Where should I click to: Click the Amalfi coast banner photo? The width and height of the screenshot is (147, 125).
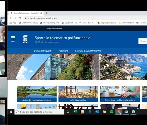[123, 67]
